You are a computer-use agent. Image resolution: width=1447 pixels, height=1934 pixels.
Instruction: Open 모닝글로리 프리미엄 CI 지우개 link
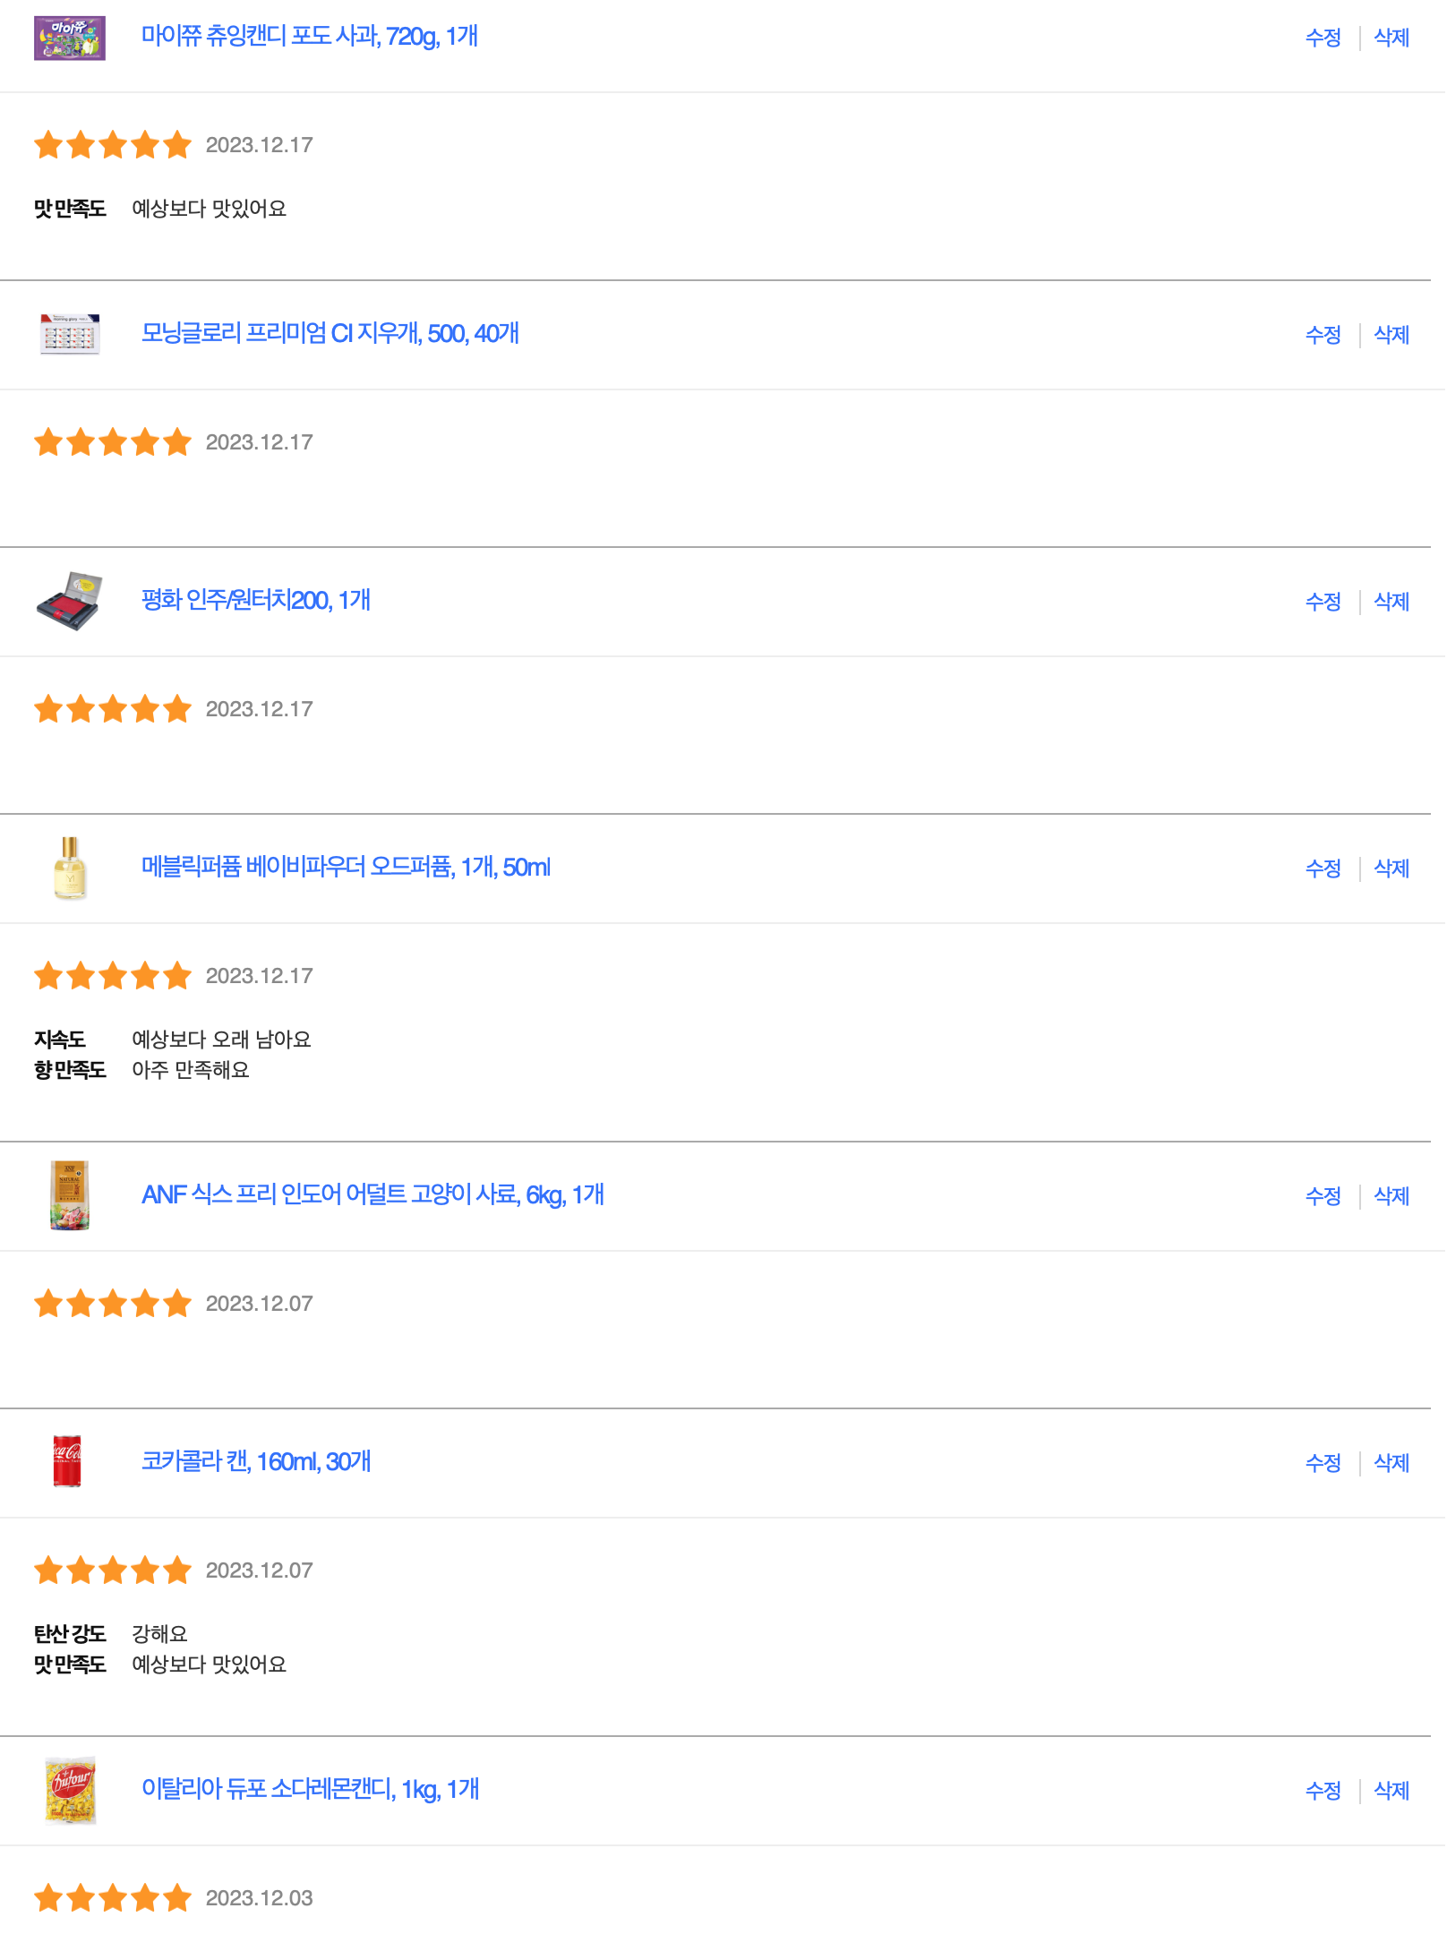[330, 334]
